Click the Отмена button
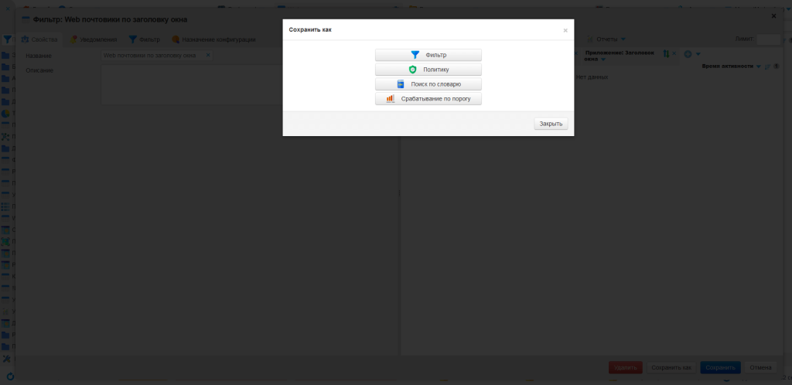792x385 pixels. tap(760, 367)
